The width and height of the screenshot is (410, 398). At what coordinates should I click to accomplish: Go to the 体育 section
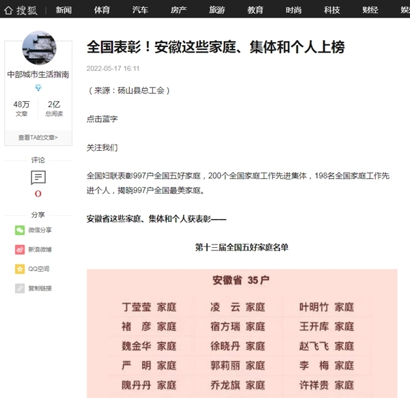coord(102,10)
